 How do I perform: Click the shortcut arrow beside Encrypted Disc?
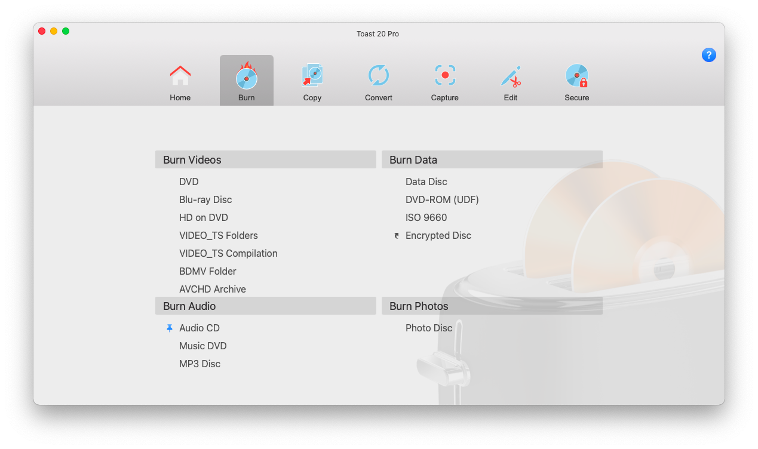pos(397,236)
